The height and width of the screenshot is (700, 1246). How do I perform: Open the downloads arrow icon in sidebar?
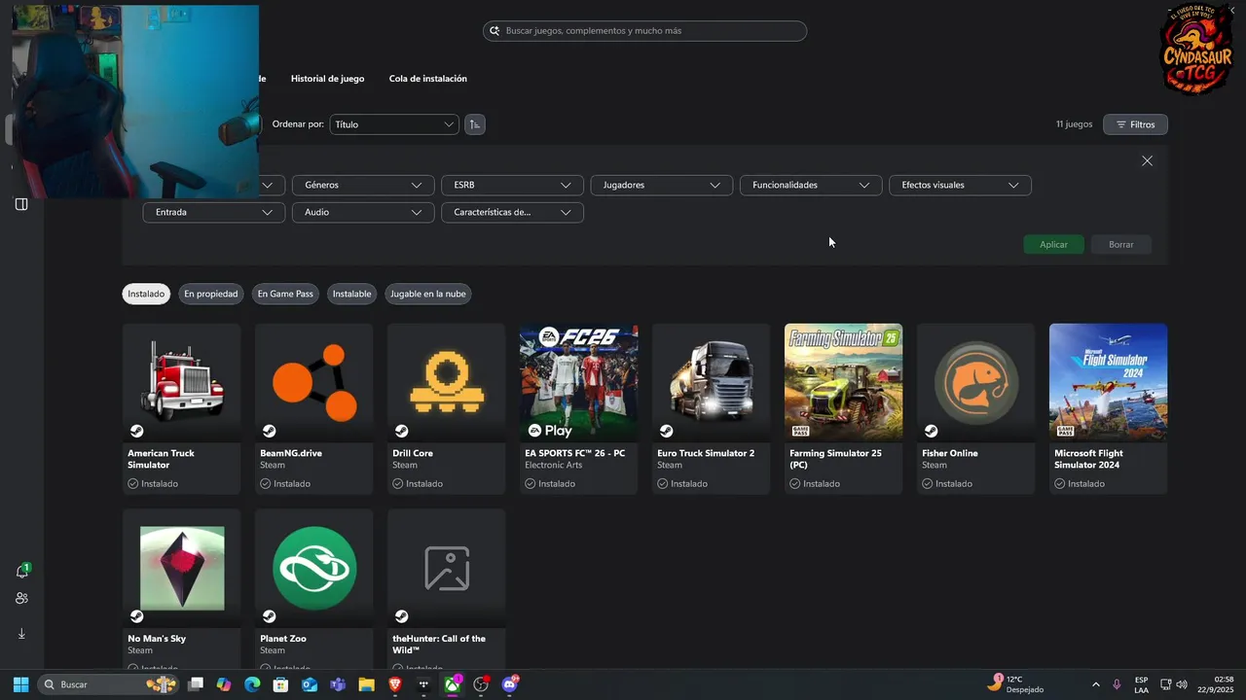pos(21,634)
